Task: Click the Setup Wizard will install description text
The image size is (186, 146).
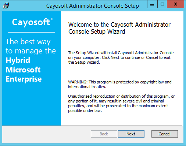Action: pyautogui.click(x=121, y=57)
